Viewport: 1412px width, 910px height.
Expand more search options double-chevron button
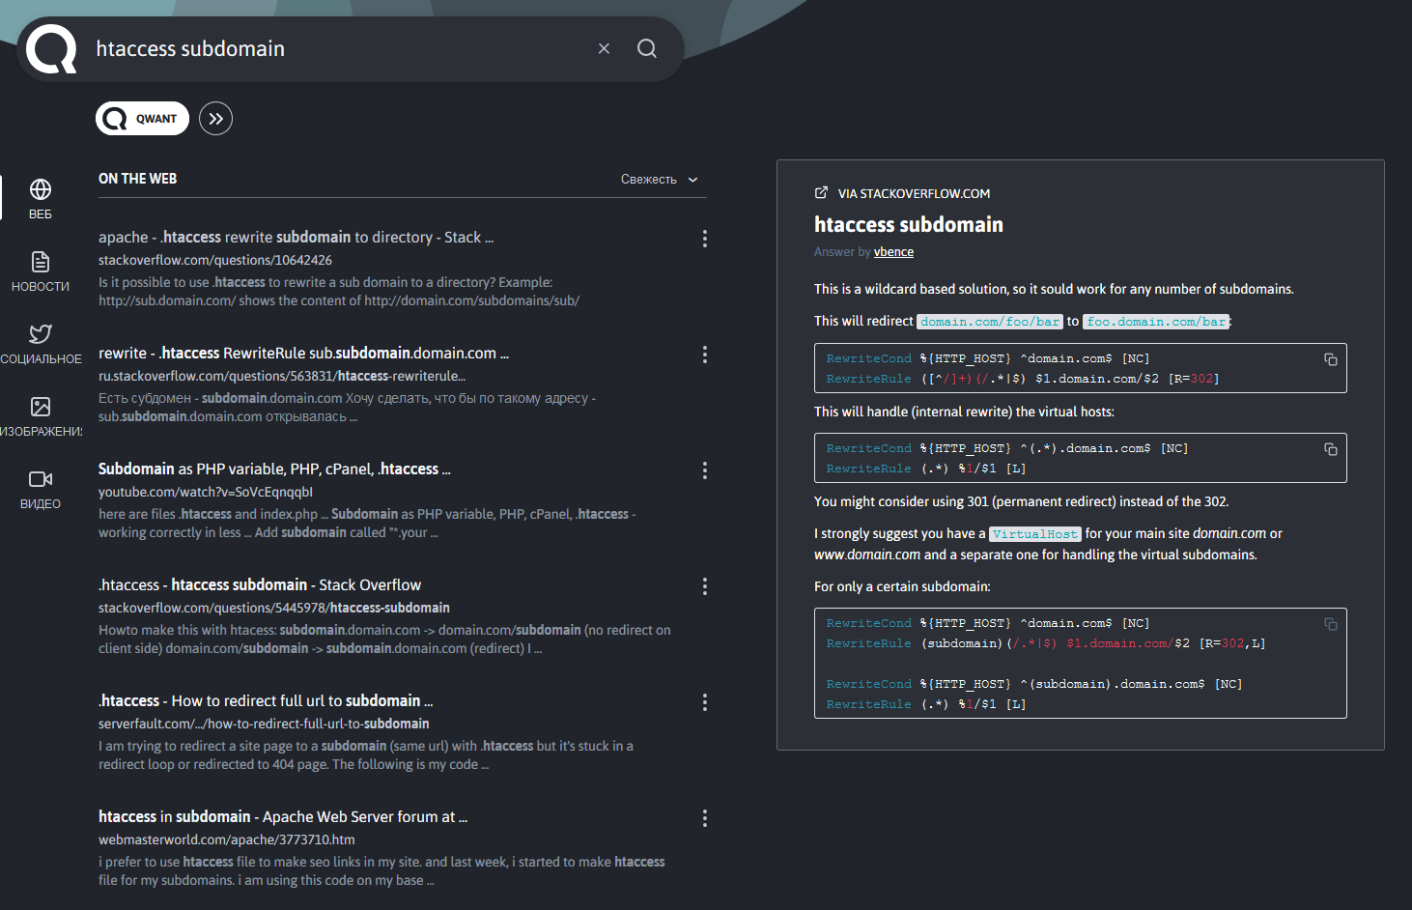[215, 119]
